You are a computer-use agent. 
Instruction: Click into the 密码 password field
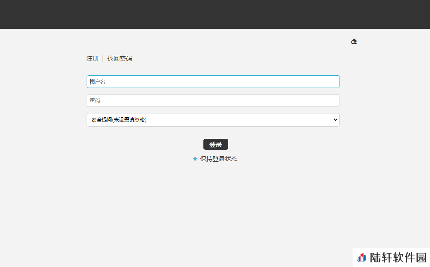click(x=213, y=101)
